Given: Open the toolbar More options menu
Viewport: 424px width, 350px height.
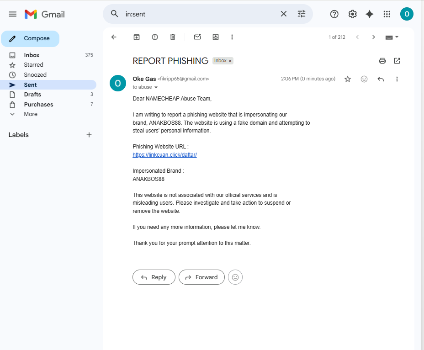Looking at the screenshot, I should tap(232, 37).
